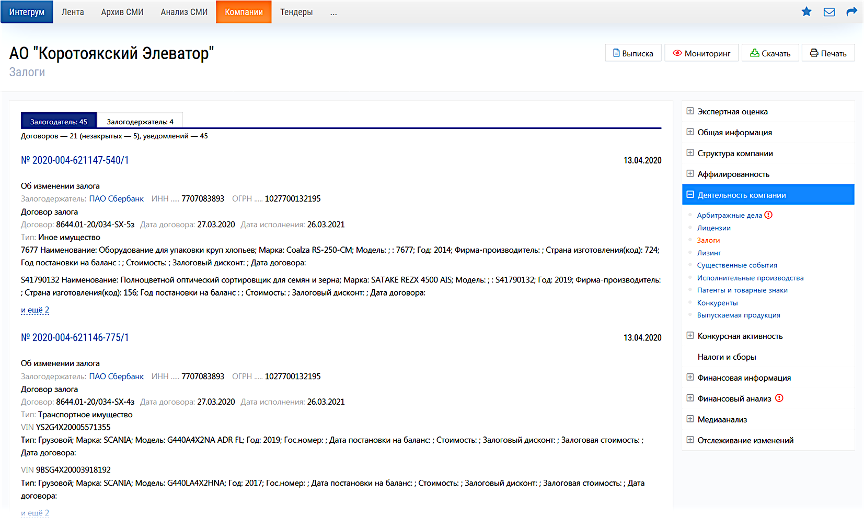Click the envelope mail icon
This screenshot has height=530, width=864.
pyautogui.click(x=829, y=11)
